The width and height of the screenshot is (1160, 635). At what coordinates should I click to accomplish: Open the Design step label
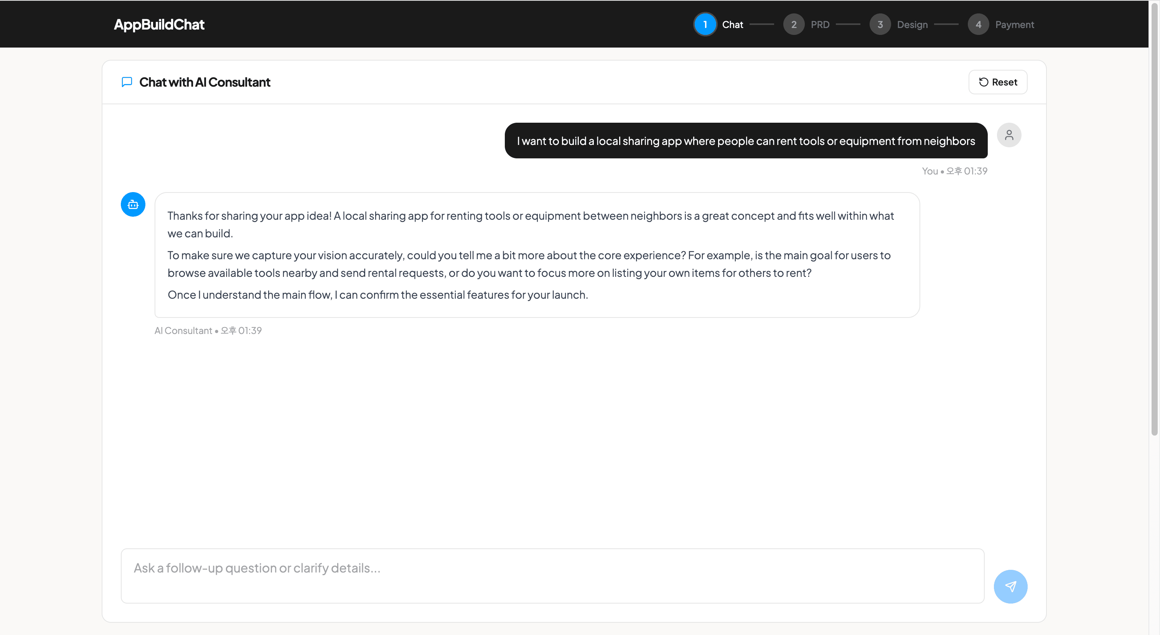coord(912,25)
